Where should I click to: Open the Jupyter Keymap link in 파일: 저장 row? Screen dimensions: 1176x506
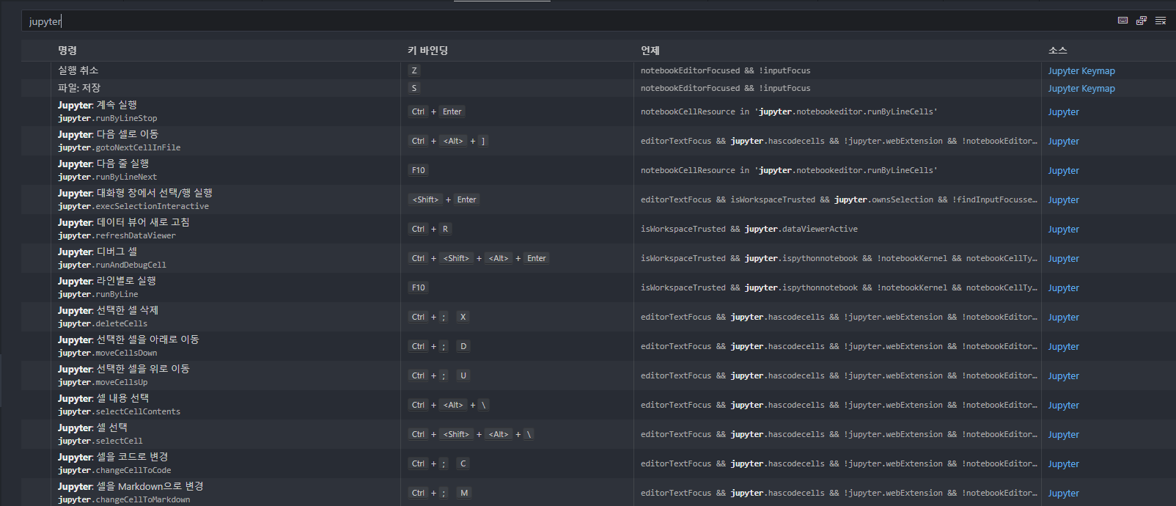point(1081,89)
